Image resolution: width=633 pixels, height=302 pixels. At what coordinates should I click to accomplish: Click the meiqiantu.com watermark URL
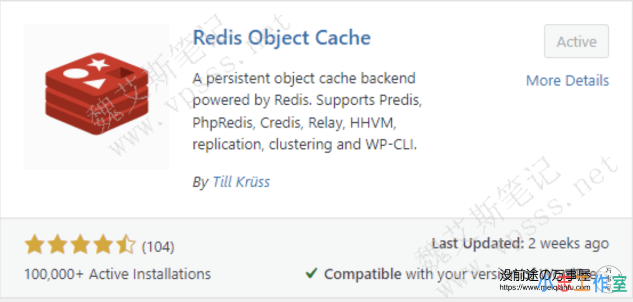[544, 287]
